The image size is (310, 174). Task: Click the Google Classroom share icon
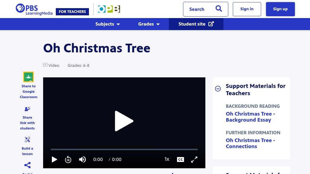[28, 77]
